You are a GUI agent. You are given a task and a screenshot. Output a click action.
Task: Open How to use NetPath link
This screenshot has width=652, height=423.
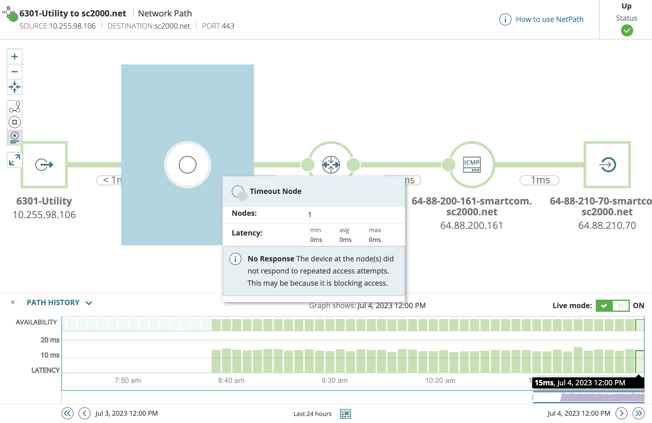[549, 19]
